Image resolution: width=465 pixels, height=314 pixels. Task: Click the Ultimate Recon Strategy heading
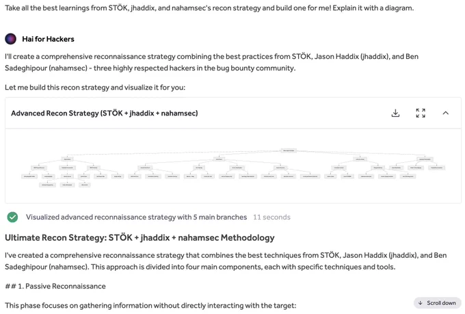pos(139,237)
